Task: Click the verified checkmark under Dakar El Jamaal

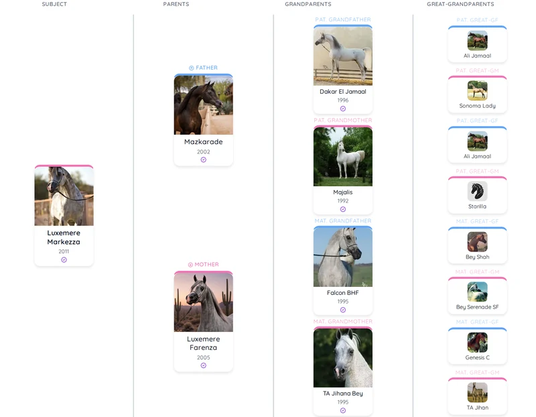Action: [x=343, y=109]
